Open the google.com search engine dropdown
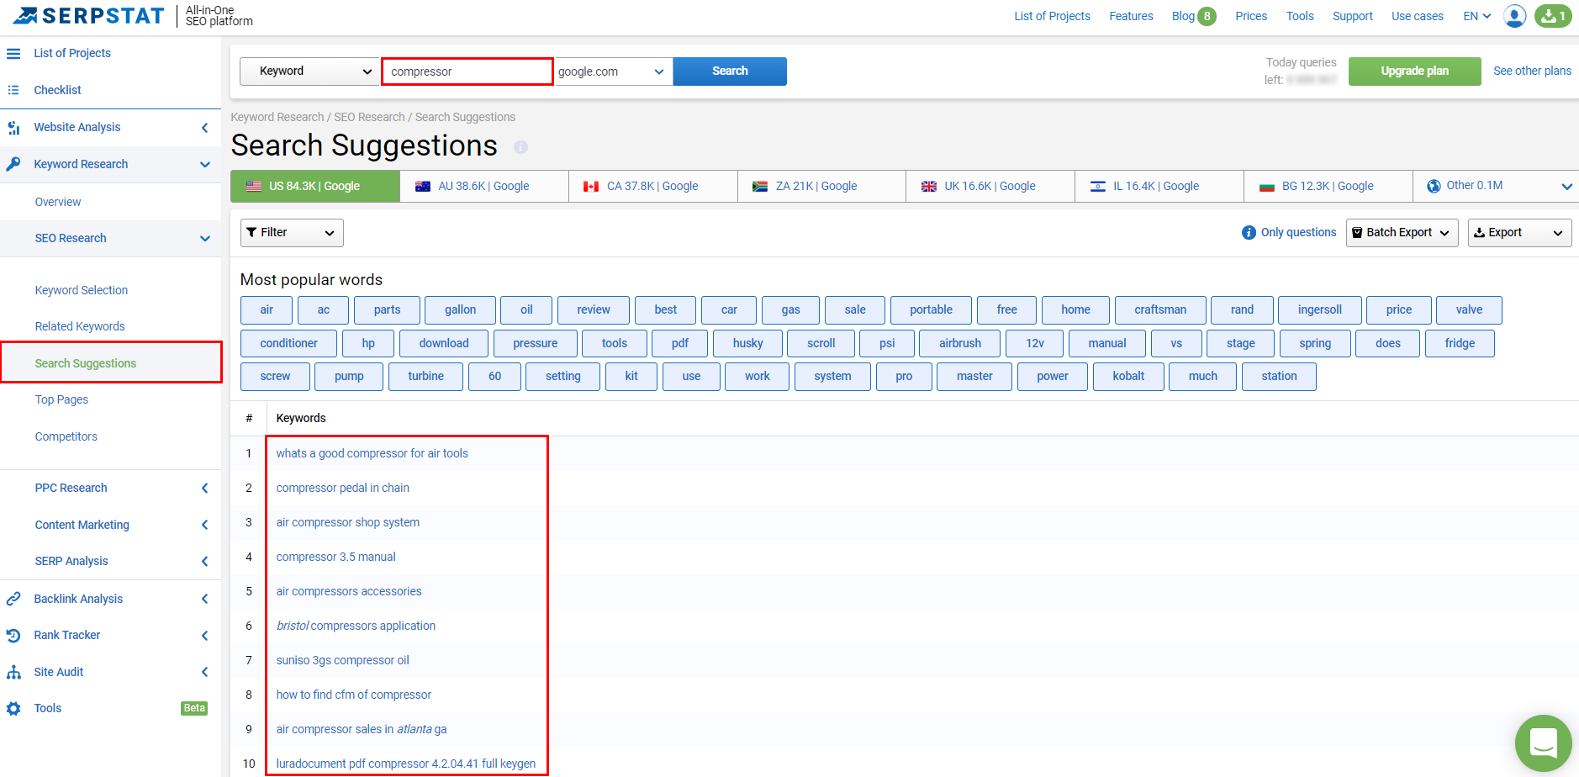 [x=613, y=71]
